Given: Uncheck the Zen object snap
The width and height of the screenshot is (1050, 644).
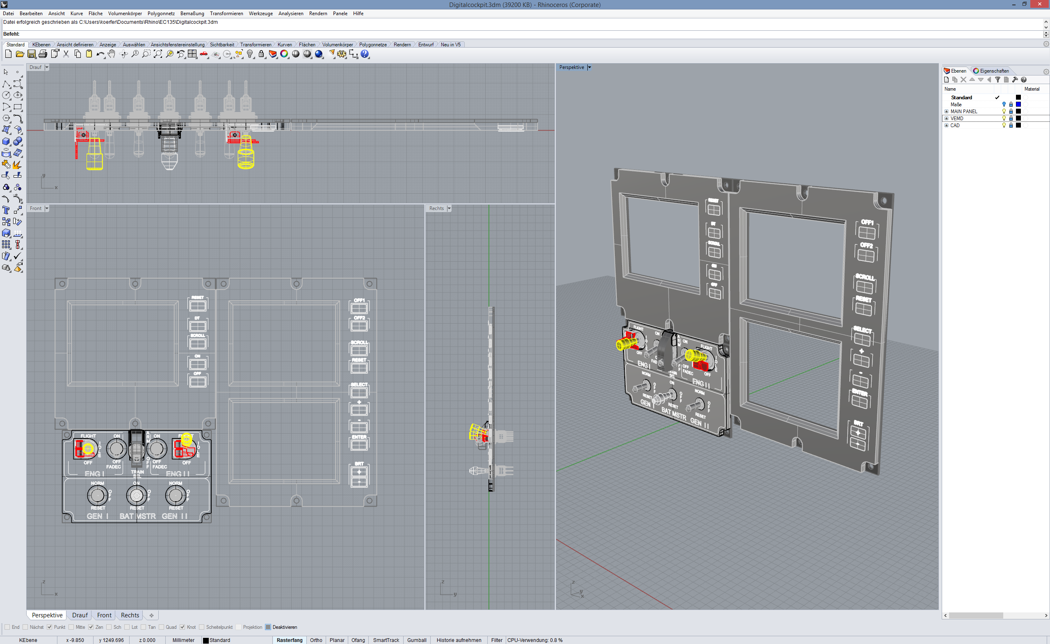Looking at the screenshot, I should point(91,627).
